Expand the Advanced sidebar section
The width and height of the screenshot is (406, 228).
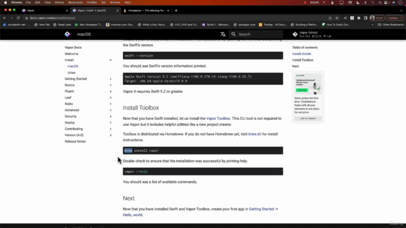tap(110, 110)
